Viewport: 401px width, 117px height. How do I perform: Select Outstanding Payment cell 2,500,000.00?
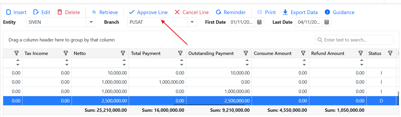pyautogui.click(x=219, y=101)
